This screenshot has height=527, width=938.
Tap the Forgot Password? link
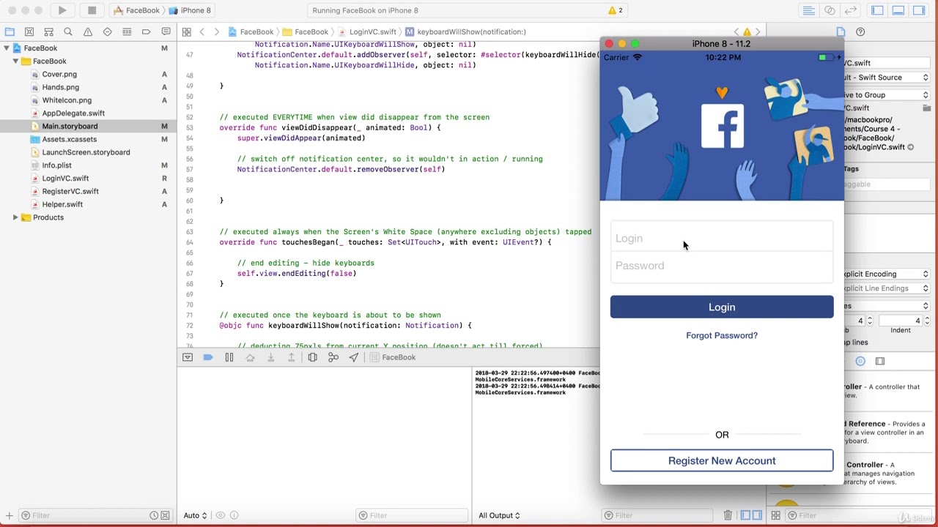coord(722,335)
